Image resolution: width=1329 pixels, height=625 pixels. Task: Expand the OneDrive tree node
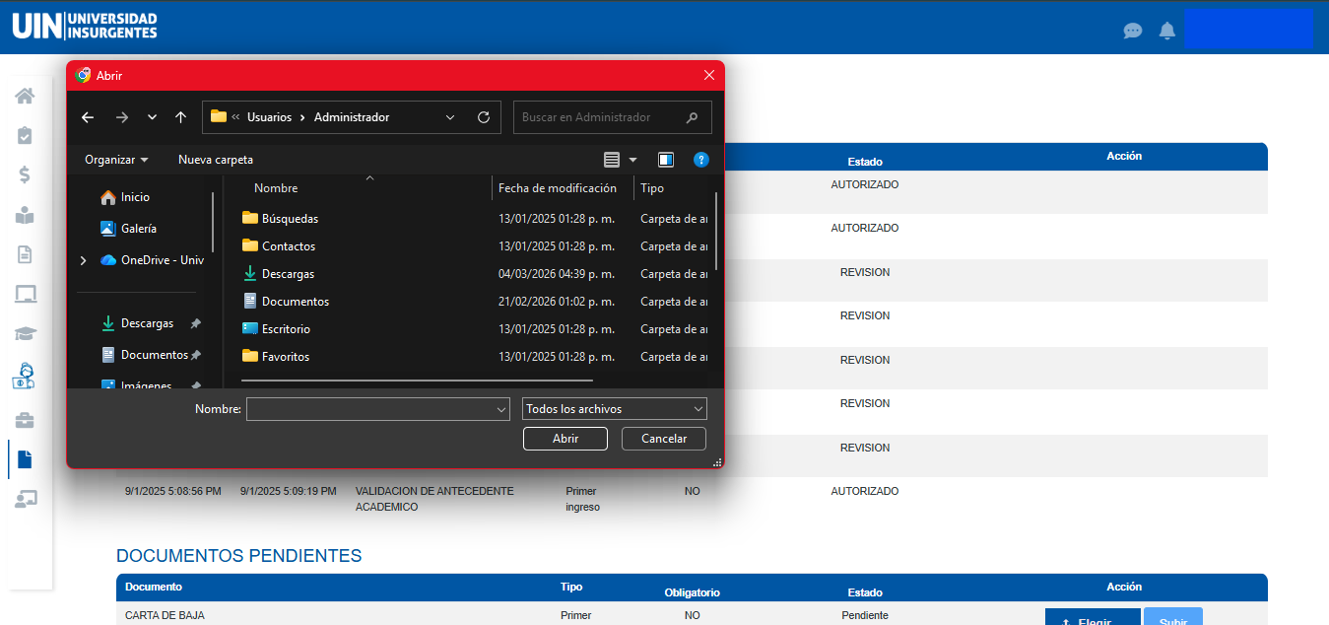coord(84,260)
